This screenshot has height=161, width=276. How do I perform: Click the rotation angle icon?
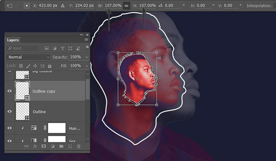(161, 6)
